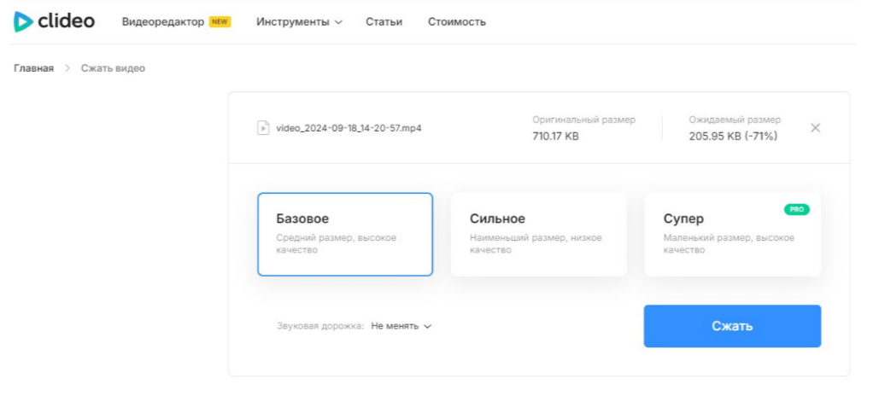Select the Сильное compression option
Viewport: 885px width, 408px height.
[538, 234]
